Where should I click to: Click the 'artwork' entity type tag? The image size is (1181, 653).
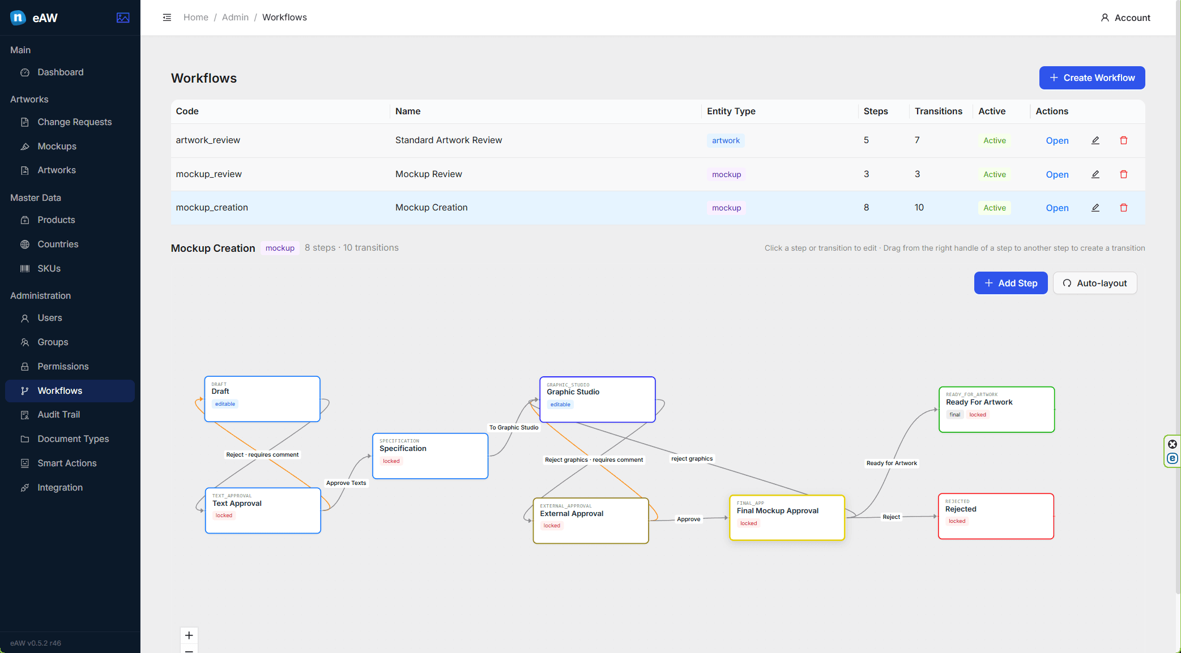(726, 141)
